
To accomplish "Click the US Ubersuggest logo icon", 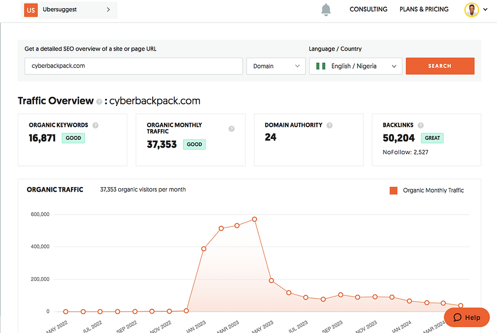I will (x=30, y=10).
